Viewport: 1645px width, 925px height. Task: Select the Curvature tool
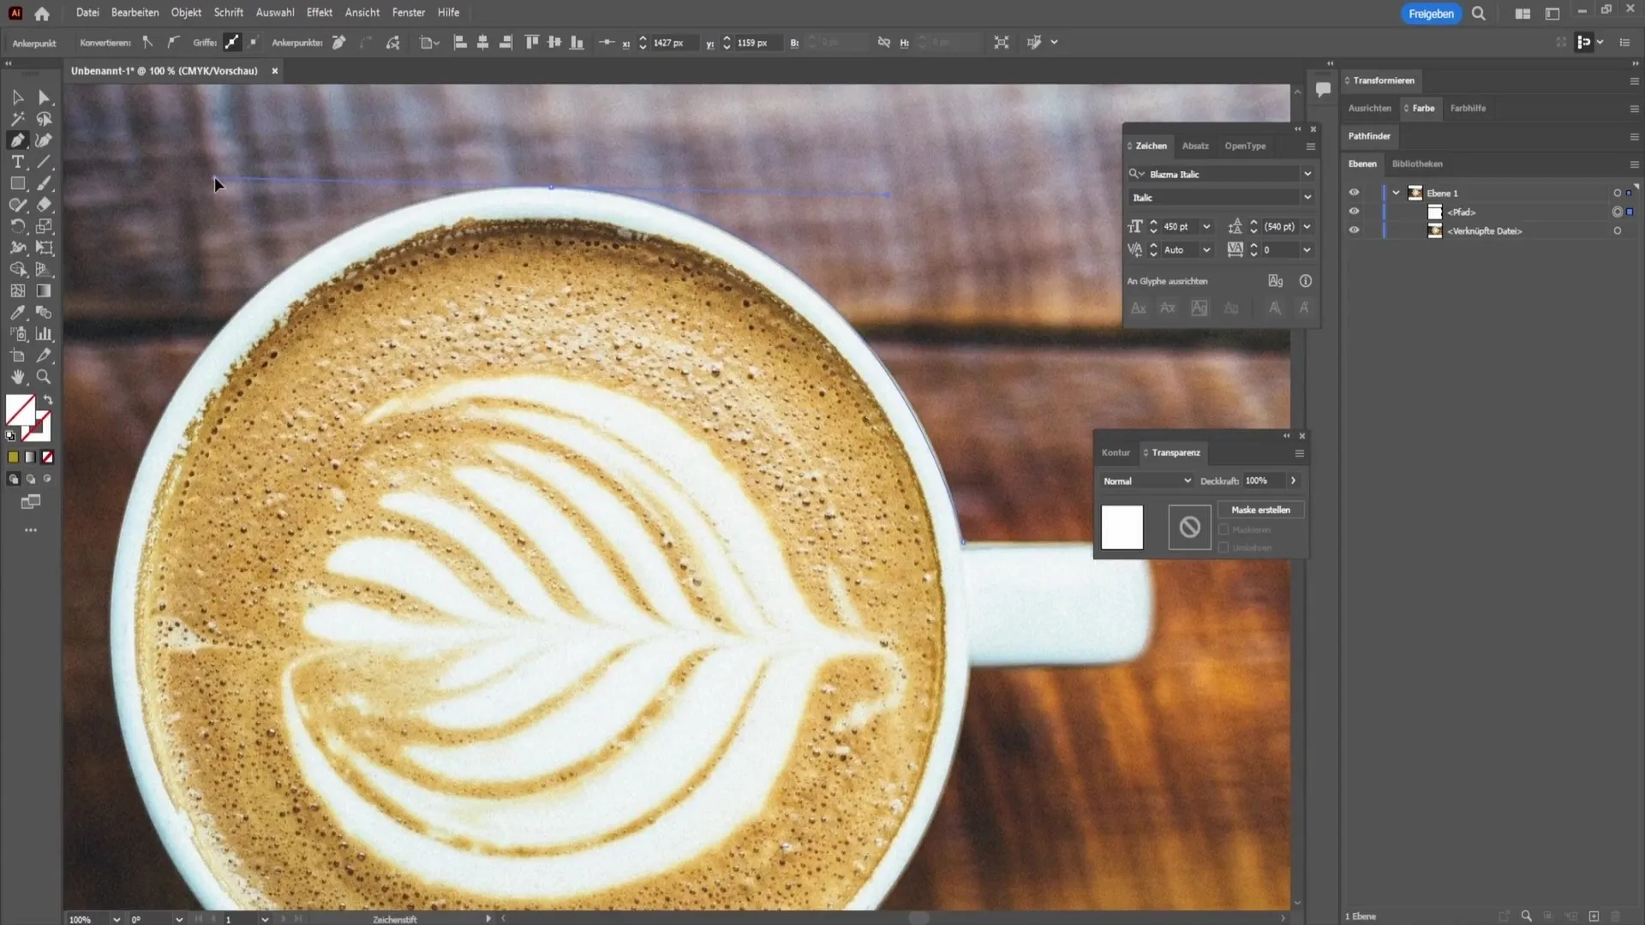(44, 140)
